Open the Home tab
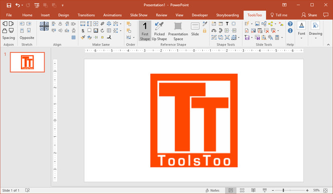 [x=28, y=15]
